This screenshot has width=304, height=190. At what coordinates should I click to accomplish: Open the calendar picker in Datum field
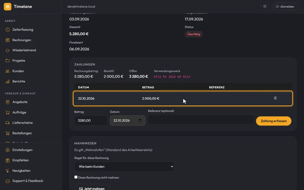[140, 121]
